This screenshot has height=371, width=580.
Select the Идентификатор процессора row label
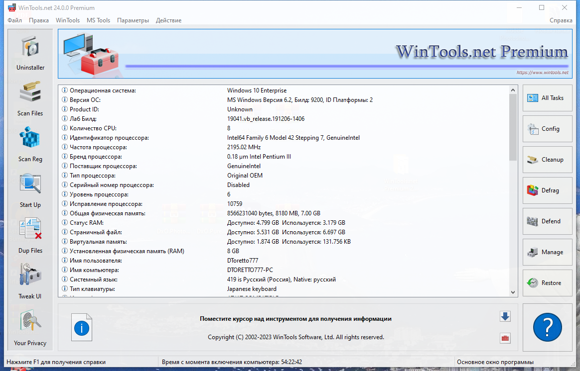click(x=110, y=138)
